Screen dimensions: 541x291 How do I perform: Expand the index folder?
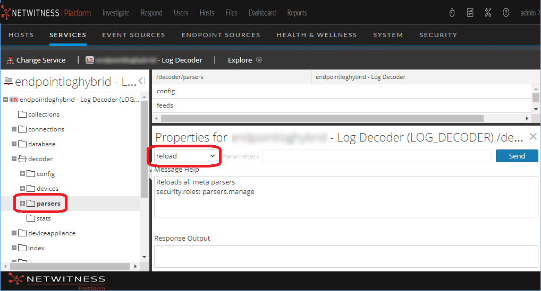coord(14,248)
